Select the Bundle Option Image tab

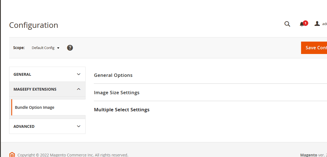34,107
